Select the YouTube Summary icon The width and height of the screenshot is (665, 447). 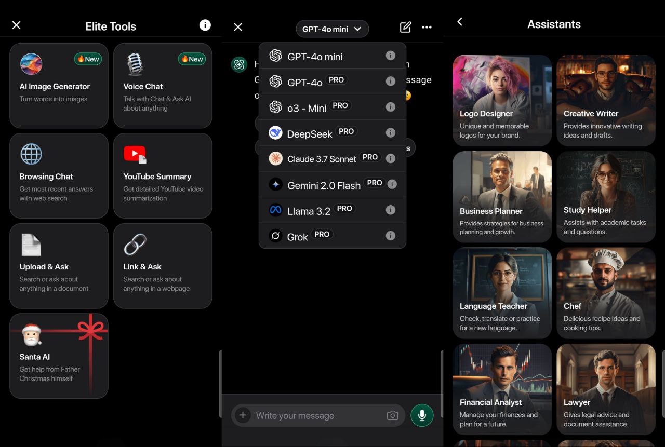pos(135,154)
